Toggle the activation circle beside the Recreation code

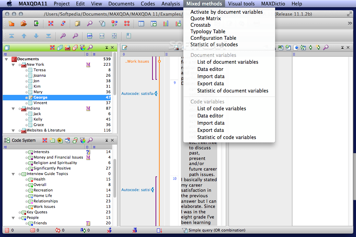[x=27, y=190]
